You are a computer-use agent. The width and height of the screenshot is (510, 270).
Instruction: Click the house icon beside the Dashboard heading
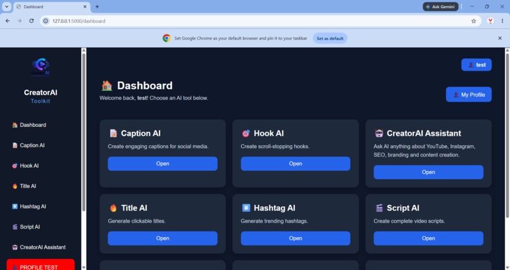point(107,86)
